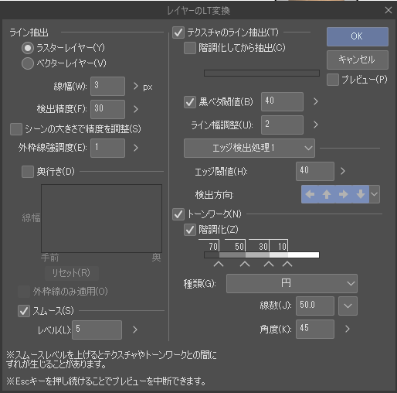
Task: Click the 角度(K) value field
Action: (x=315, y=329)
